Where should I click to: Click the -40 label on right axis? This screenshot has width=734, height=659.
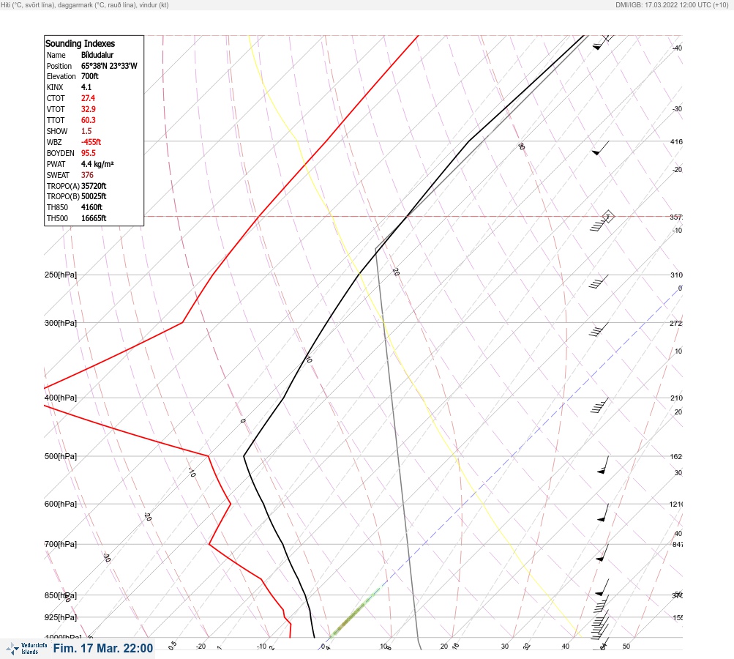point(678,48)
